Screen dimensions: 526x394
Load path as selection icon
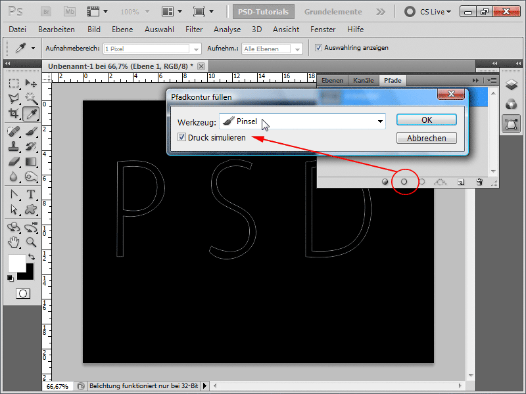point(422,182)
